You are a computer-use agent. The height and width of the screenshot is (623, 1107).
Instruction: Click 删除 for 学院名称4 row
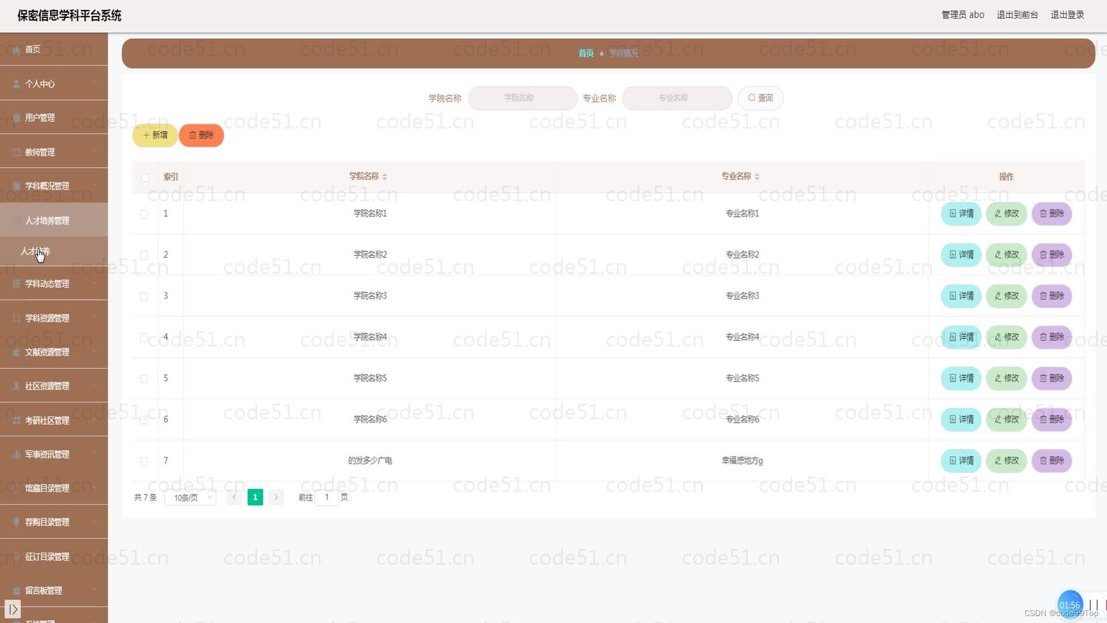1052,337
